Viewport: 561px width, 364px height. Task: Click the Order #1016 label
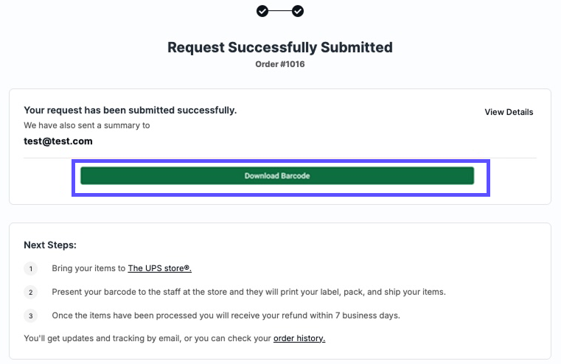(280, 64)
